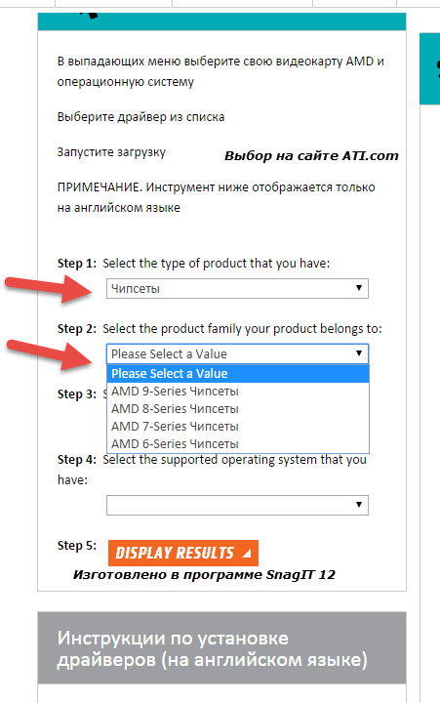Open the empty operating system dropdown
This screenshot has width=440, height=703.
pos(237,505)
